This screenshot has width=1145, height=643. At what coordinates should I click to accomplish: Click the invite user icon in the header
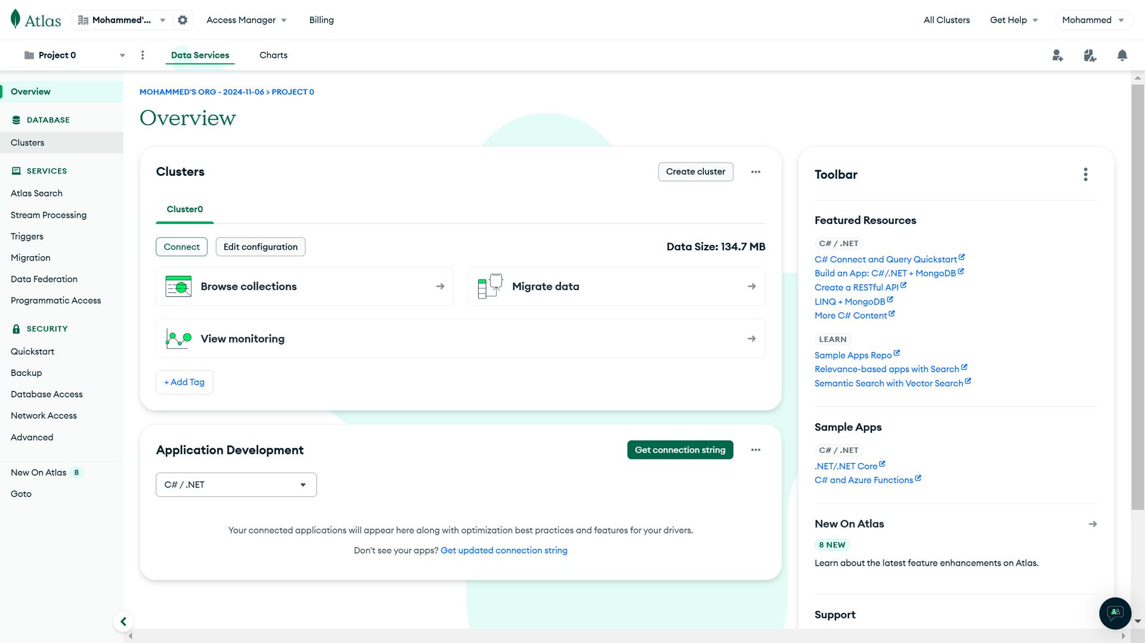(x=1057, y=55)
